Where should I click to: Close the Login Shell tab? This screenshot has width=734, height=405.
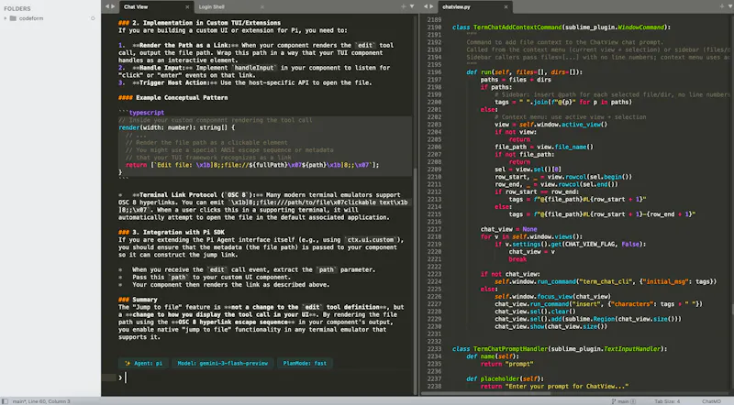click(262, 7)
